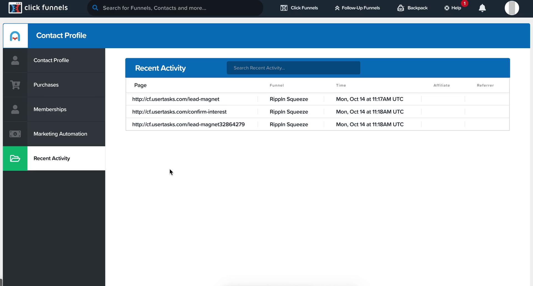Click the Referrer column header
This screenshot has height=286, width=533.
pos(485,85)
